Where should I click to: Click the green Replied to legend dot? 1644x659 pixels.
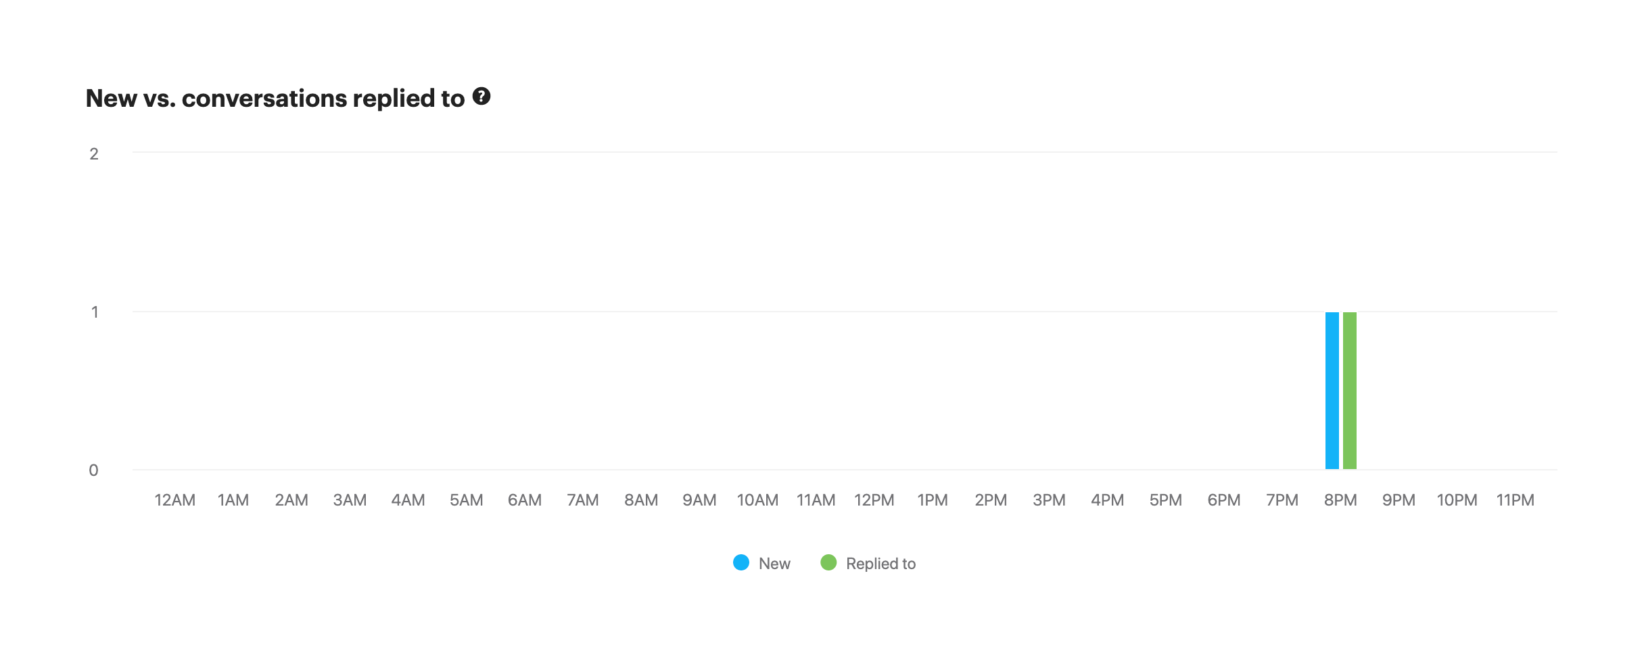(828, 562)
